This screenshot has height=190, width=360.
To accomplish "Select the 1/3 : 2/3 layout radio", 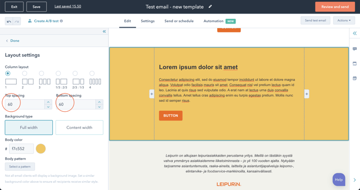I will (x=58, y=73).
